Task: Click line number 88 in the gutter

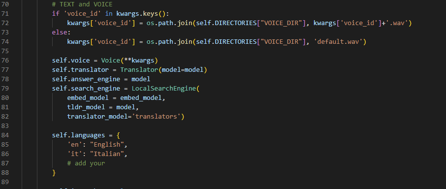Action: [x=5, y=173]
